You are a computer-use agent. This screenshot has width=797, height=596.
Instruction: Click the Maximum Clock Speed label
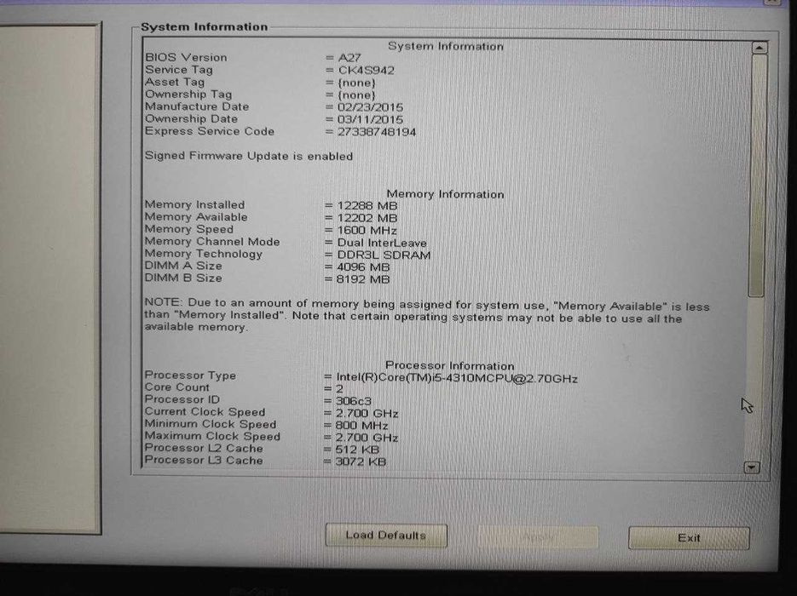(x=212, y=436)
